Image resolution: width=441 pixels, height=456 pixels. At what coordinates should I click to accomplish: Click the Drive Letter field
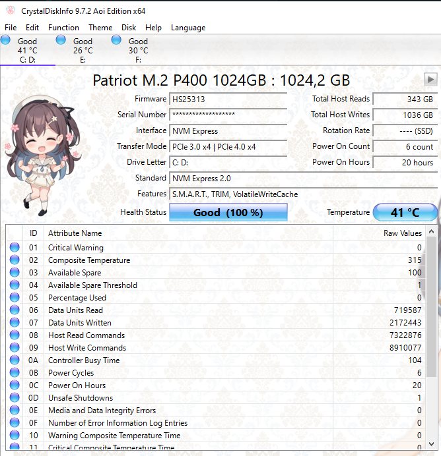coord(228,162)
